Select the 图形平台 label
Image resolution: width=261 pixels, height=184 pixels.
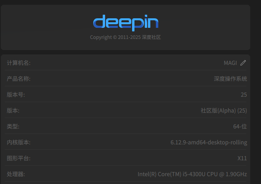[x=19, y=158]
